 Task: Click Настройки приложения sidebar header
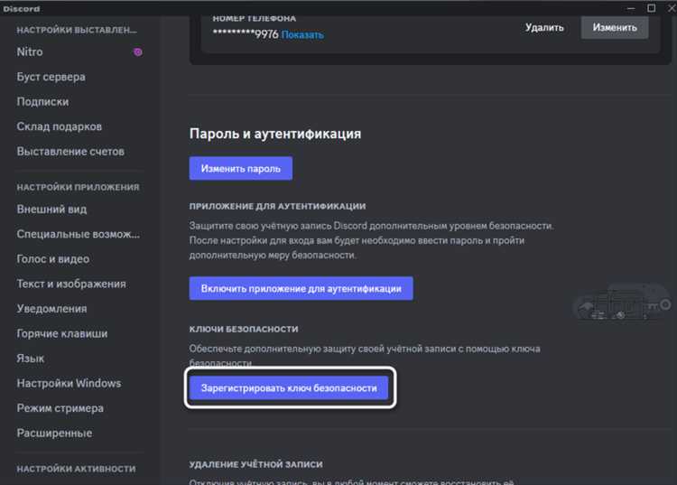79,188
